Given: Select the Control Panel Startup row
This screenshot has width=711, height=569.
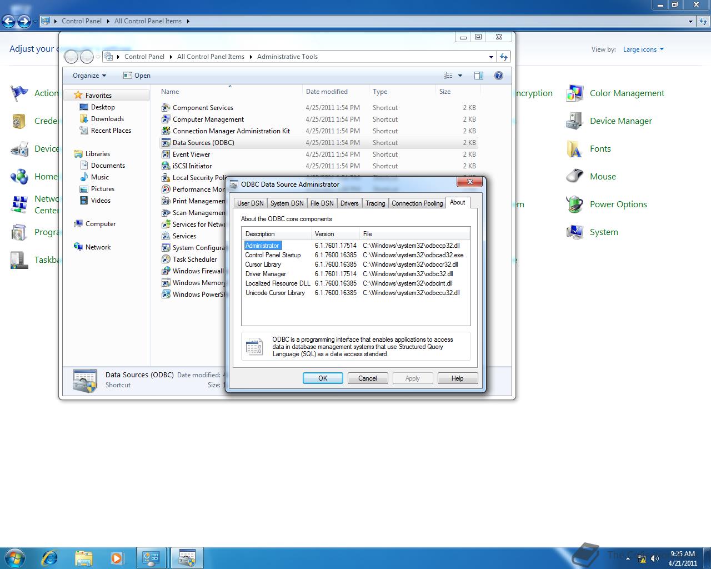Looking at the screenshot, I should pyautogui.click(x=355, y=255).
